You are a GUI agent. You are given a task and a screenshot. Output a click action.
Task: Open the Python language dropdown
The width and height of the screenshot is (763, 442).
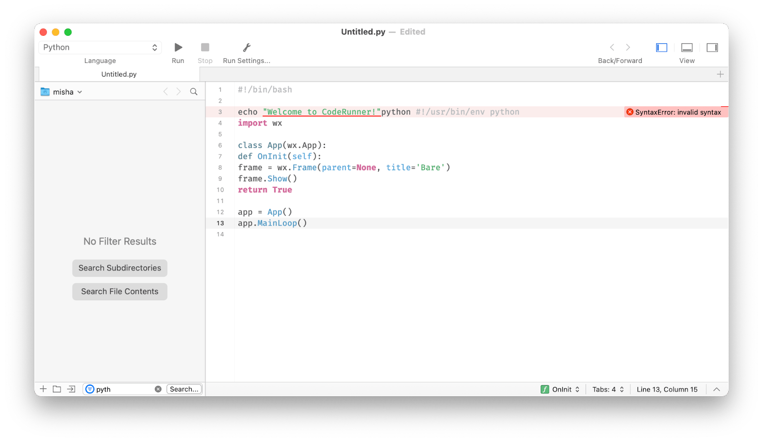coord(100,47)
